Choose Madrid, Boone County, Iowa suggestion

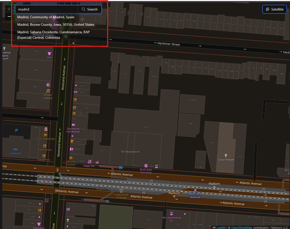(x=56, y=24)
